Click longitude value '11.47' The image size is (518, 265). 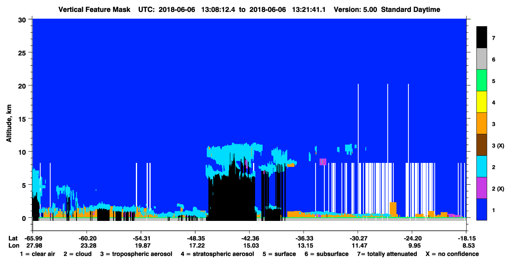359,246
